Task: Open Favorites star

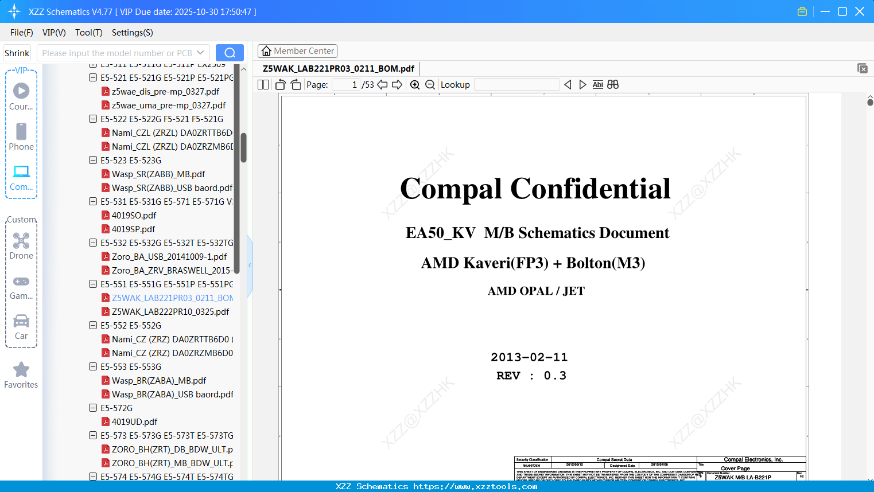Action: click(21, 375)
